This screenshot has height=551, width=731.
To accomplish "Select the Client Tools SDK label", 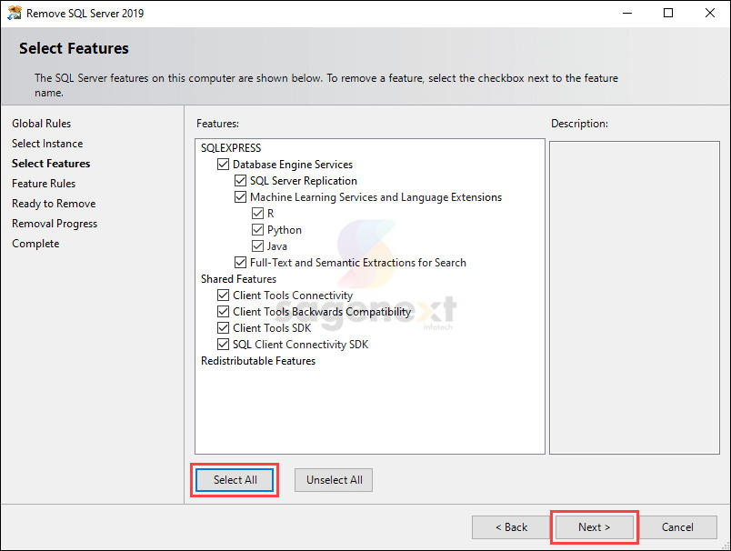I will click(272, 328).
